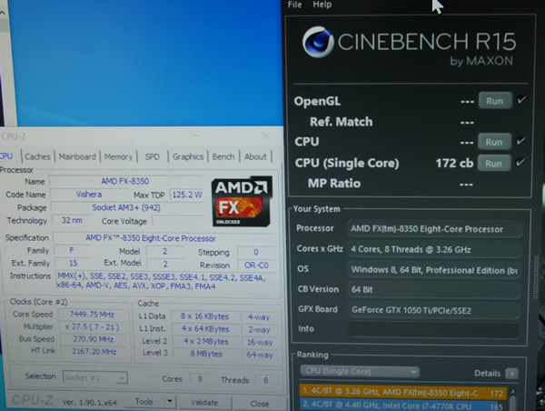
Task: Close the CPU-Z window with X
Action: click(265, 135)
